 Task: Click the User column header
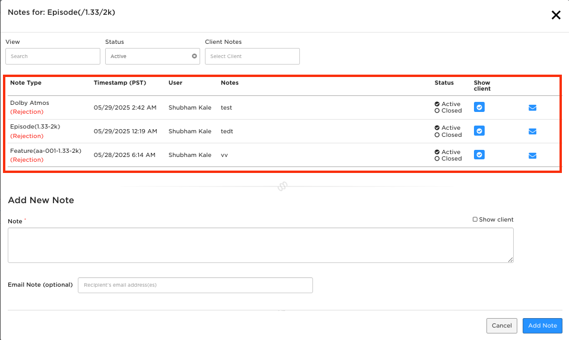[x=175, y=82]
